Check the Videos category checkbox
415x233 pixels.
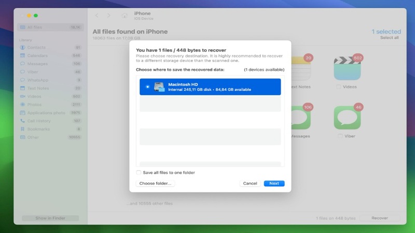tap(339, 86)
